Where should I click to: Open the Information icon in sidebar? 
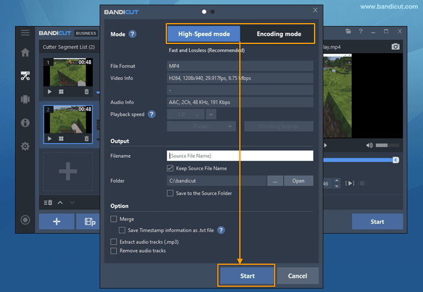pos(25,123)
